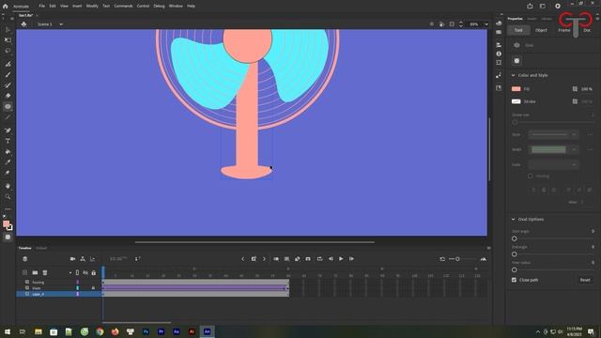Open the Windows Start menu
Image resolution: width=601 pixels, height=338 pixels.
[8, 331]
